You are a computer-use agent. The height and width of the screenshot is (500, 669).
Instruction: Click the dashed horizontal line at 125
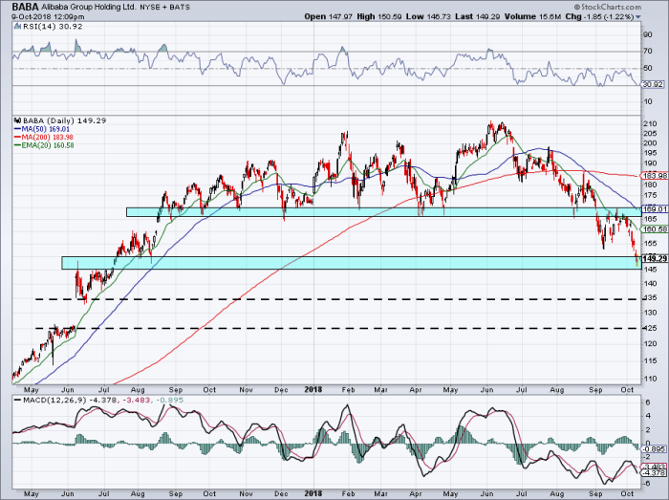click(338, 329)
